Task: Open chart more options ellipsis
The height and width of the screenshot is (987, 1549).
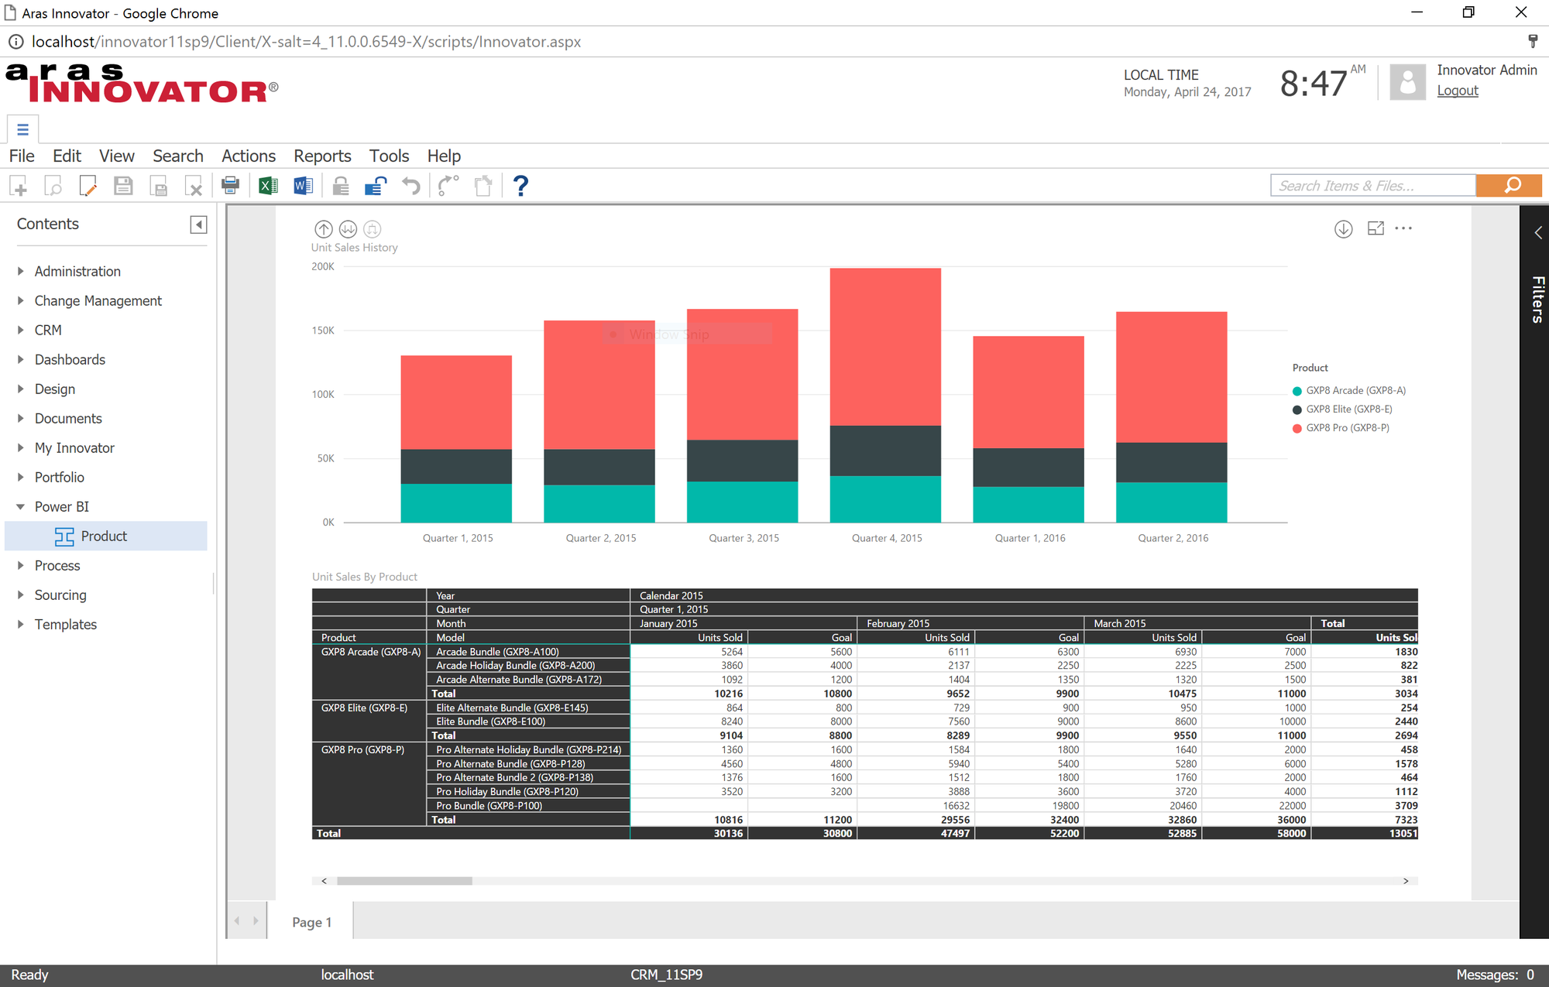Action: coord(1403,228)
